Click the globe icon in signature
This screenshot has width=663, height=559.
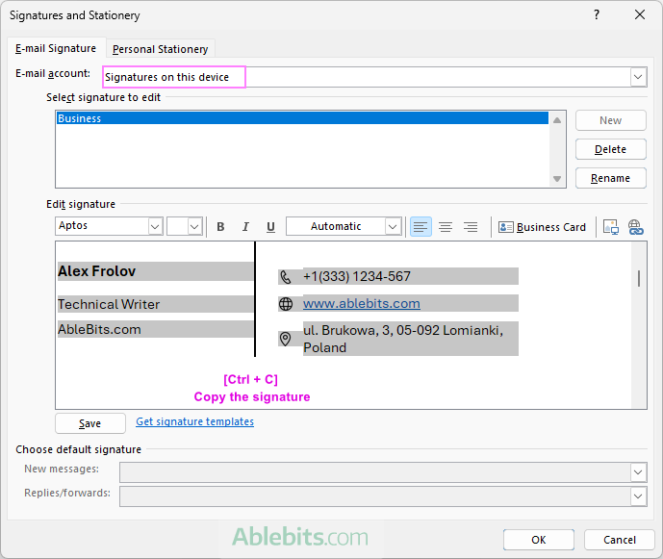[286, 304]
